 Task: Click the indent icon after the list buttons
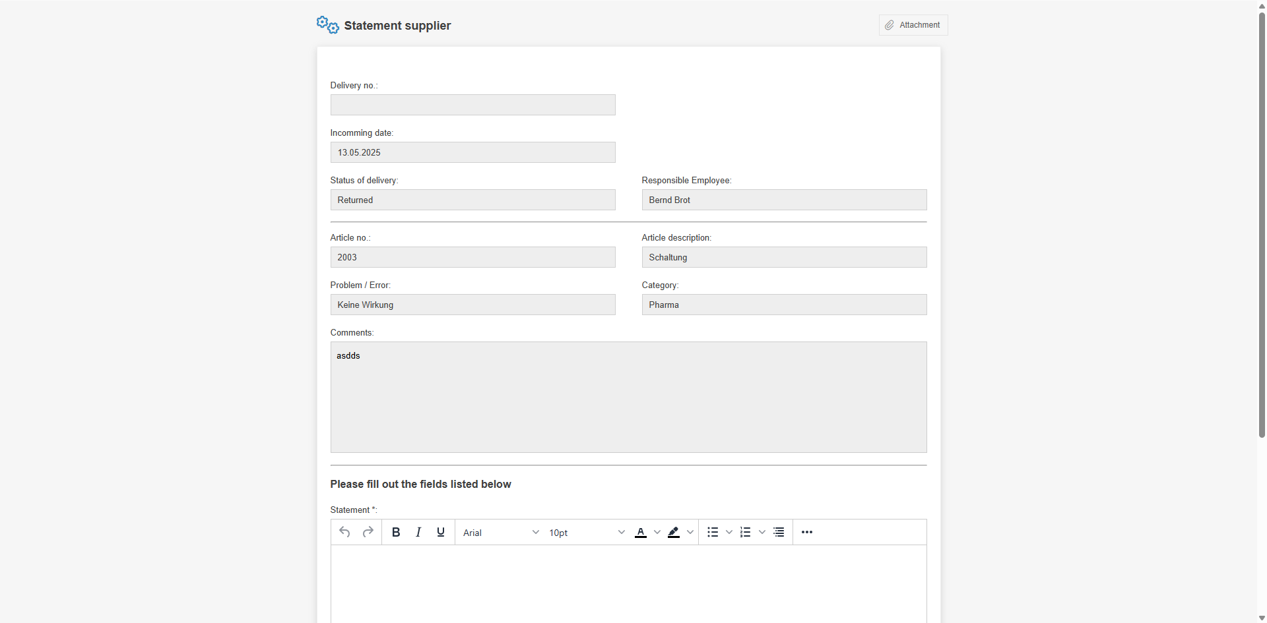tap(779, 532)
